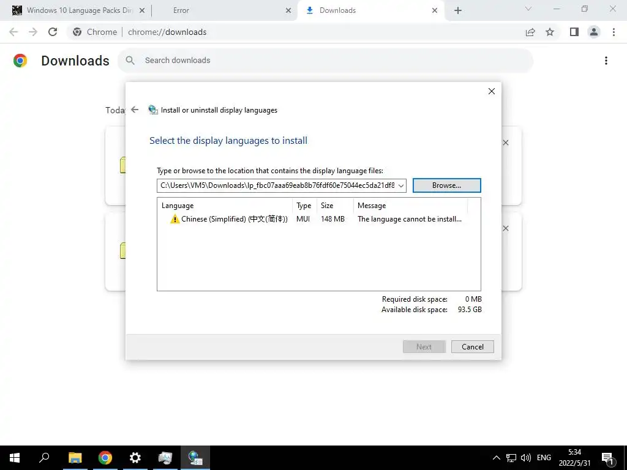Image resolution: width=627 pixels, height=470 pixels.
Task: Open File Explorer from the taskbar
Action: point(75,458)
